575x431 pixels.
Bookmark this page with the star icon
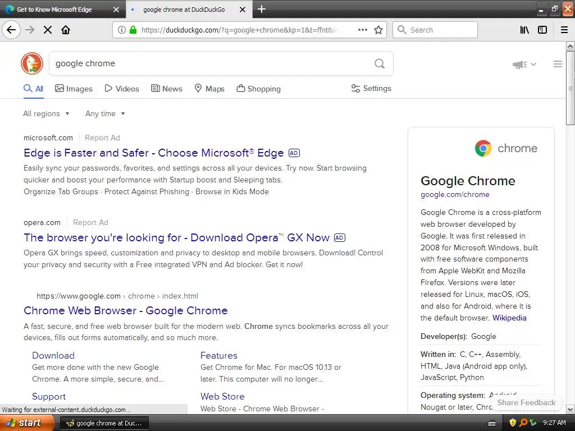378,30
